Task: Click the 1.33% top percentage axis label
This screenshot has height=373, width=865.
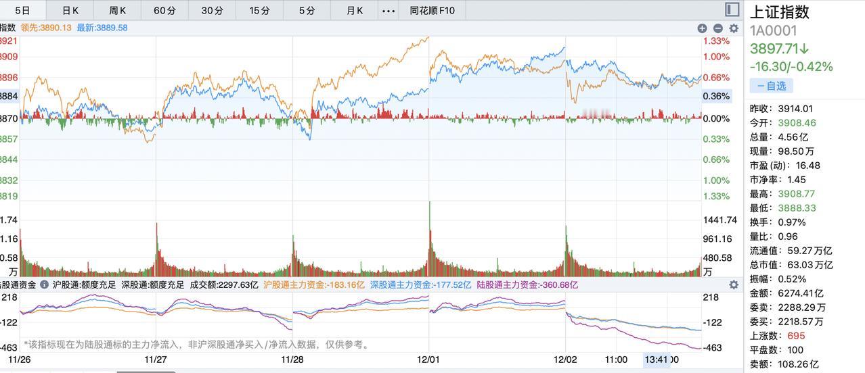Action: tap(716, 41)
